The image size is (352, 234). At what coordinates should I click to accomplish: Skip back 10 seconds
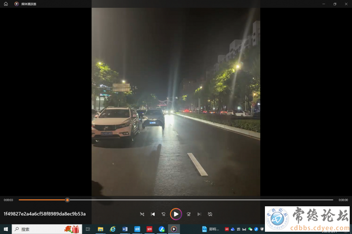tap(163, 214)
